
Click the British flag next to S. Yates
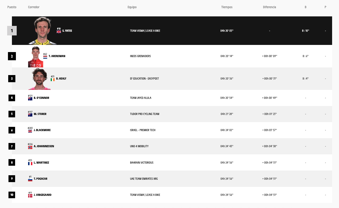tap(59, 31)
